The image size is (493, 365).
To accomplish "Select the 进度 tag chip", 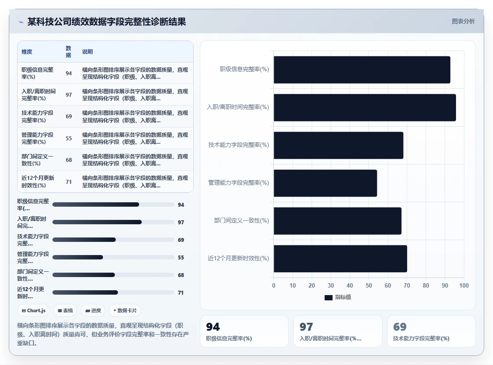I will click(93, 310).
